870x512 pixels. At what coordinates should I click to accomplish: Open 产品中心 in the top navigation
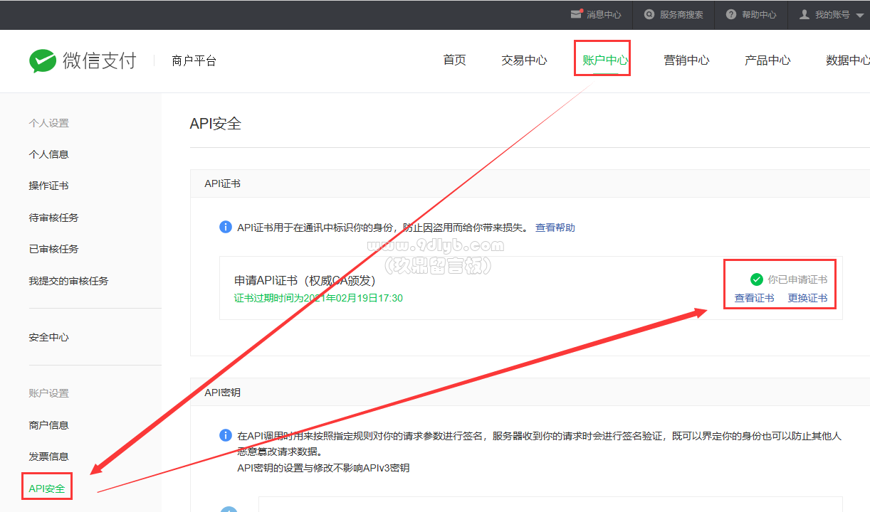(767, 60)
